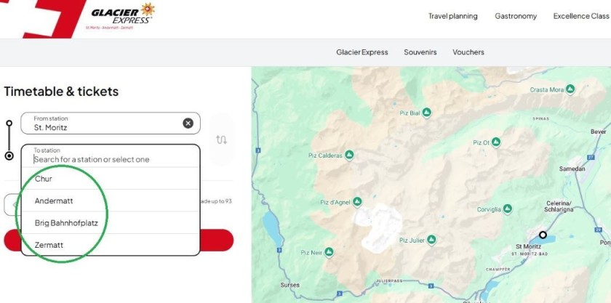Click the Piz Calderas peak marker
This screenshot has width=611, height=303.
pos(349,155)
